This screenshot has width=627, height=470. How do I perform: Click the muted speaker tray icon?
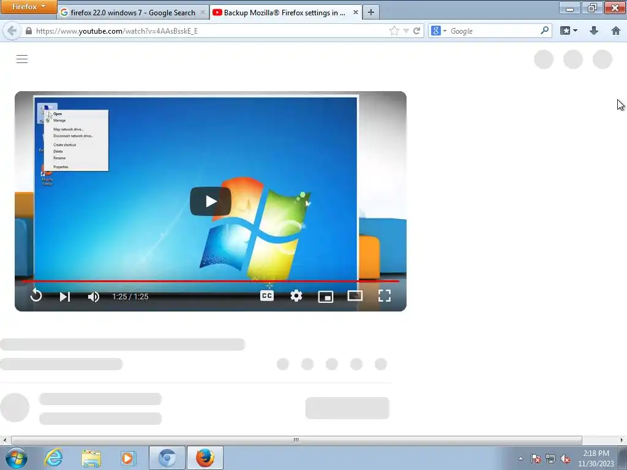565,458
